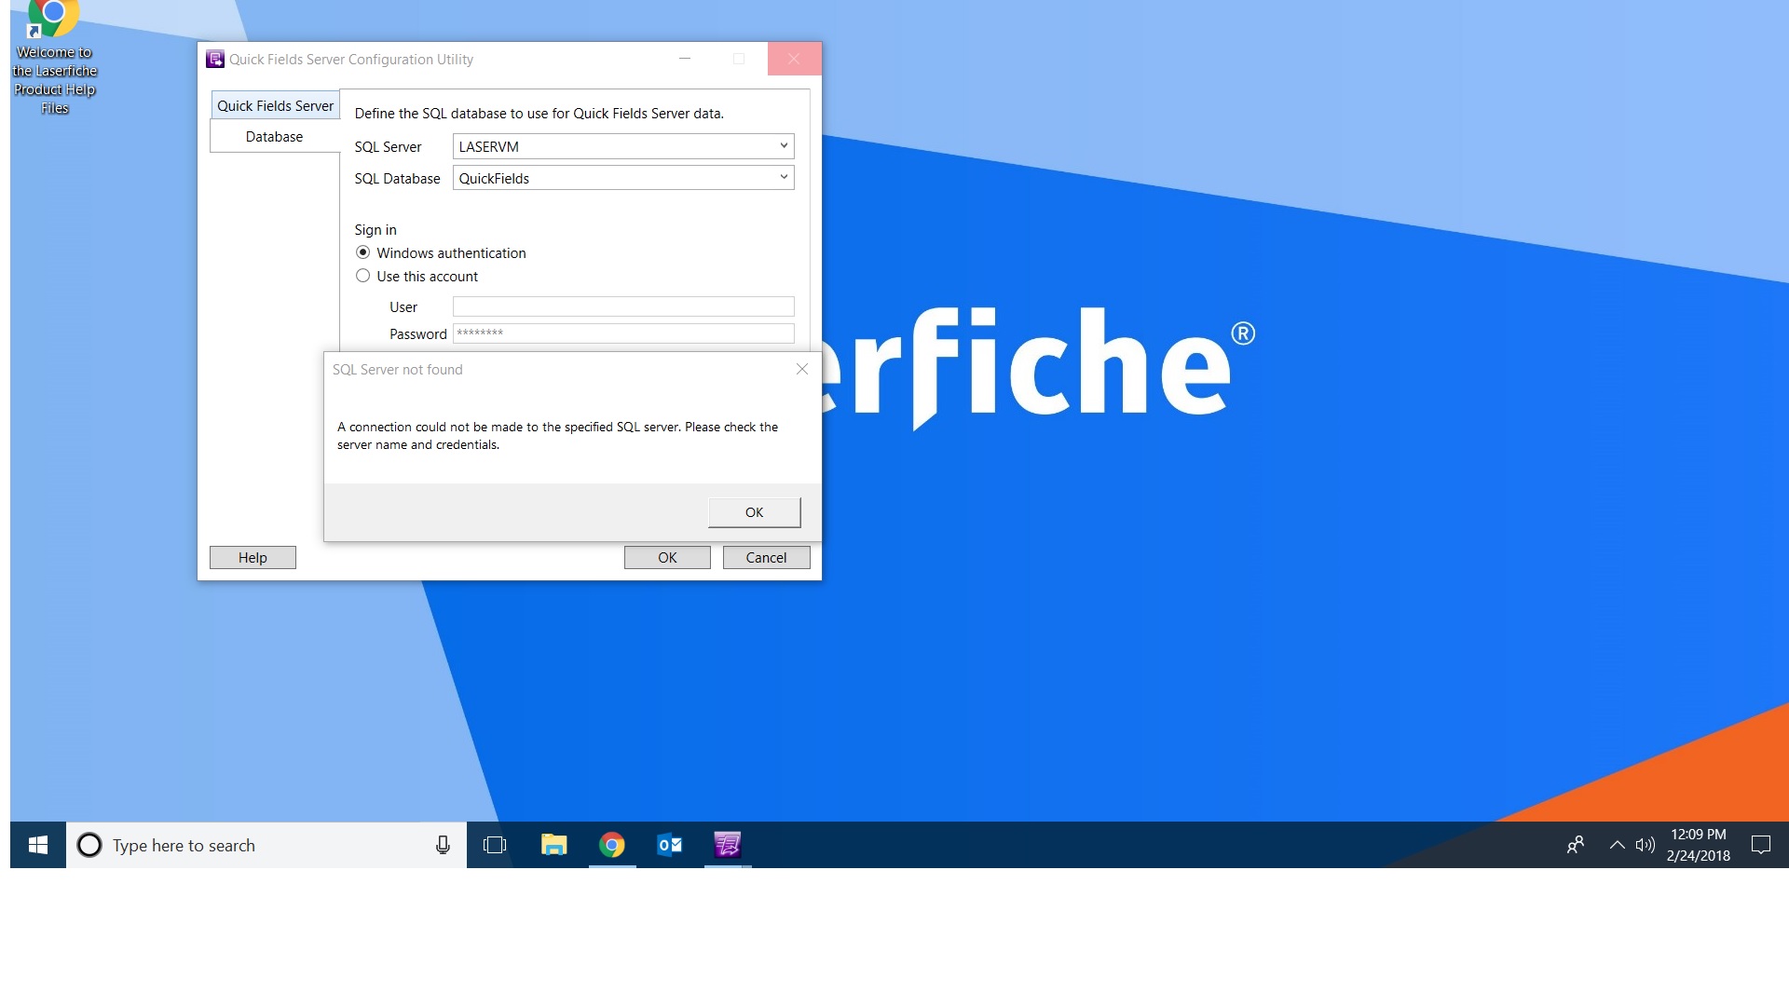
Task: Switch to the Quick Fields Server tab
Action: click(275, 106)
